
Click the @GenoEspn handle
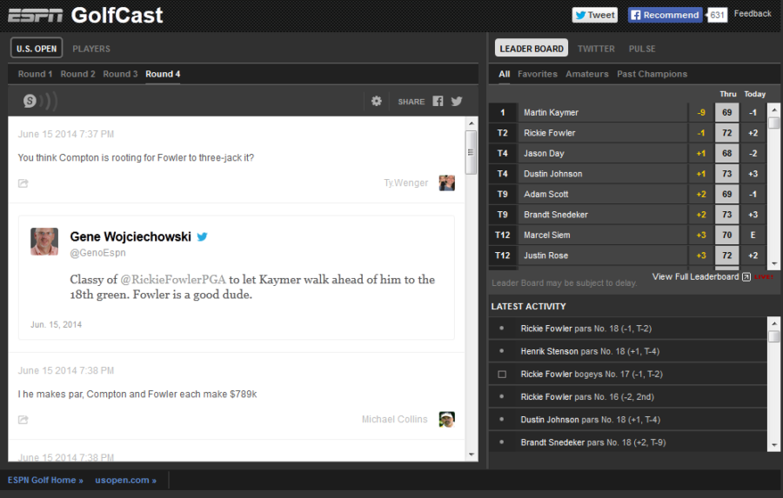coord(97,253)
